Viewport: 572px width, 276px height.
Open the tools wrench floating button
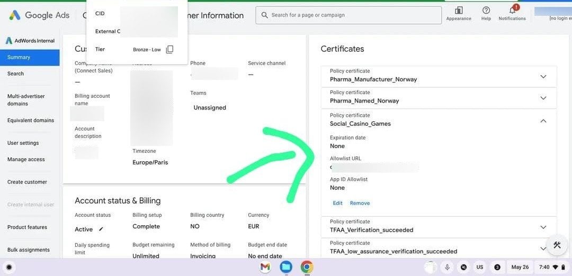[557, 245]
